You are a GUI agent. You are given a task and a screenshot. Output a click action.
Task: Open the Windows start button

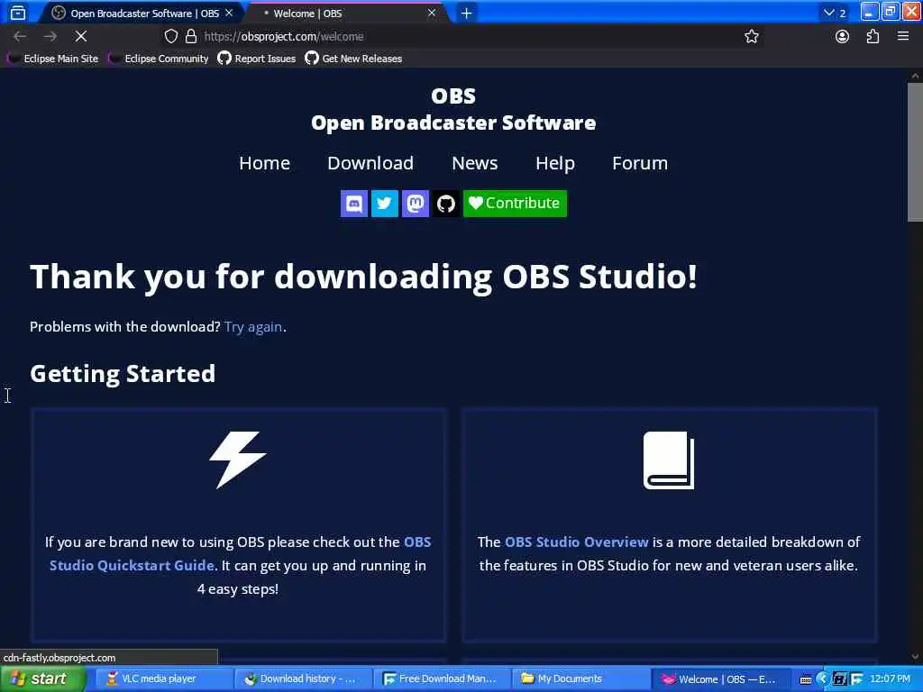[x=42, y=679]
